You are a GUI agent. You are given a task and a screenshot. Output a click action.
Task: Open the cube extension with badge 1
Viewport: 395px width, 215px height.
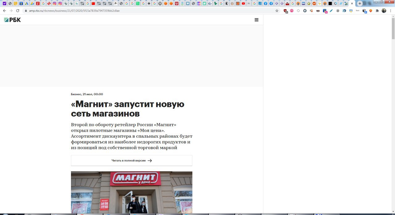tap(364, 11)
